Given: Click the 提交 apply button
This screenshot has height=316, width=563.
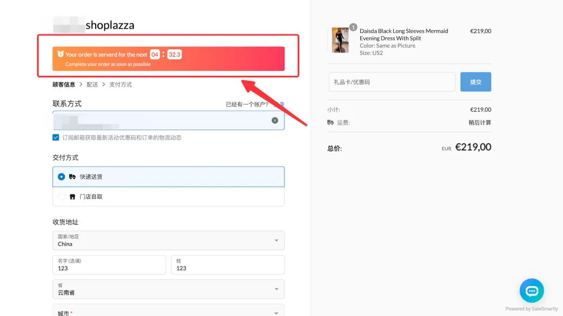Looking at the screenshot, I should pyautogui.click(x=475, y=82).
